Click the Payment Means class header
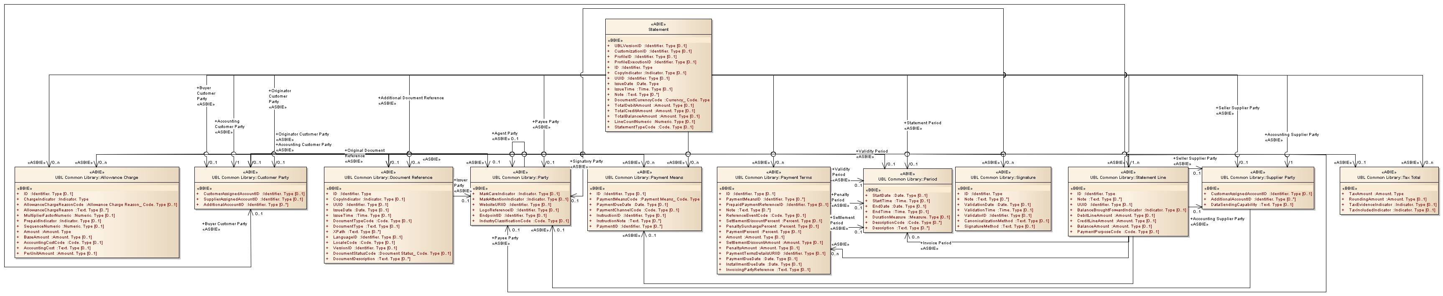The height and width of the screenshot is (296, 1443). click(x=644, y=178)
